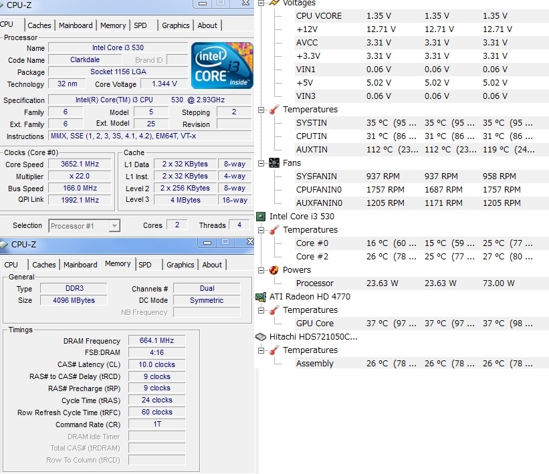This screenshot has height=474, width=549.
Task: Click the Threads count field
Action: [x=239, y=225]
